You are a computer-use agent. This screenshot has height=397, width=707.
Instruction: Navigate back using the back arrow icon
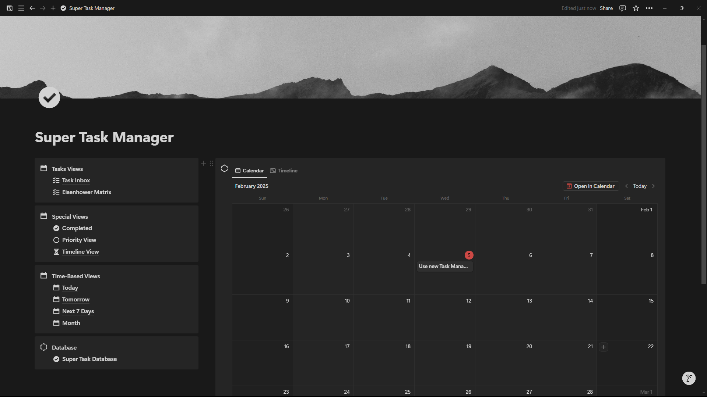click(32, 8)
